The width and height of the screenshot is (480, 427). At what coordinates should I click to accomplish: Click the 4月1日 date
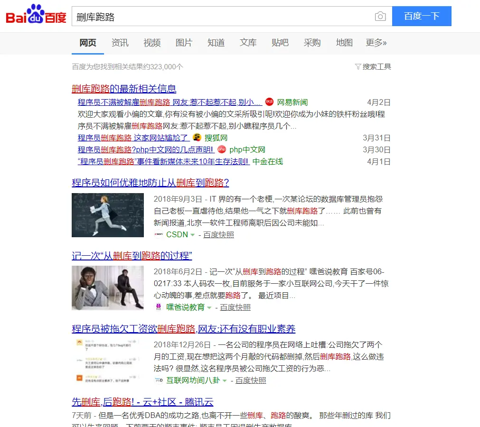[379, 161]
